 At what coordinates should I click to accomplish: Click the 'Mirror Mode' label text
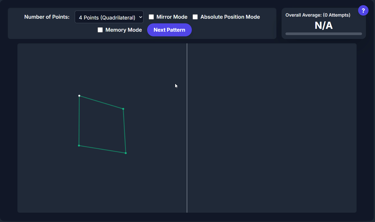click(172, 17)
